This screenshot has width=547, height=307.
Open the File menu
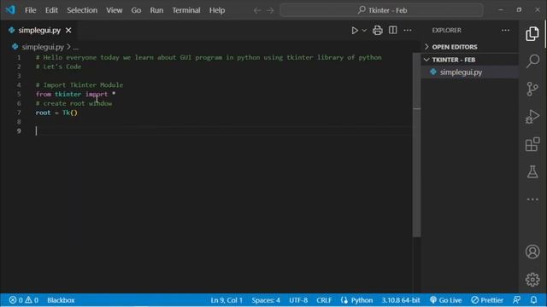pos(31,10)
